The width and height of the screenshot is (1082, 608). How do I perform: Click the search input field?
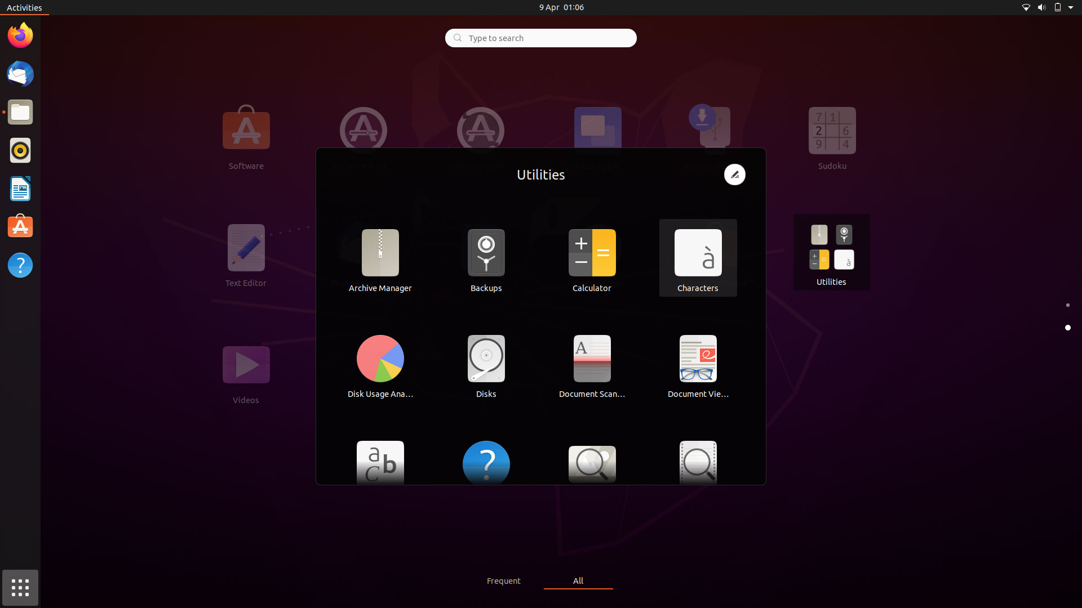[x=540, y=38]
